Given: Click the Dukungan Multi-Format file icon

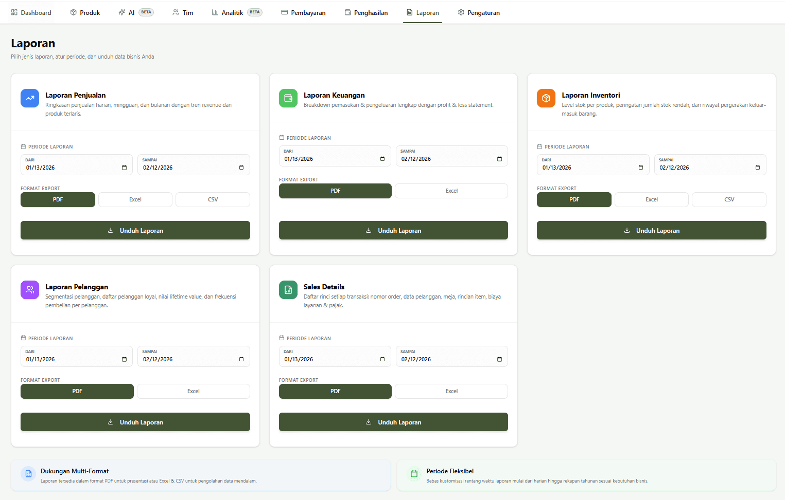Looking at the screenshot, I should pos(29,474).
